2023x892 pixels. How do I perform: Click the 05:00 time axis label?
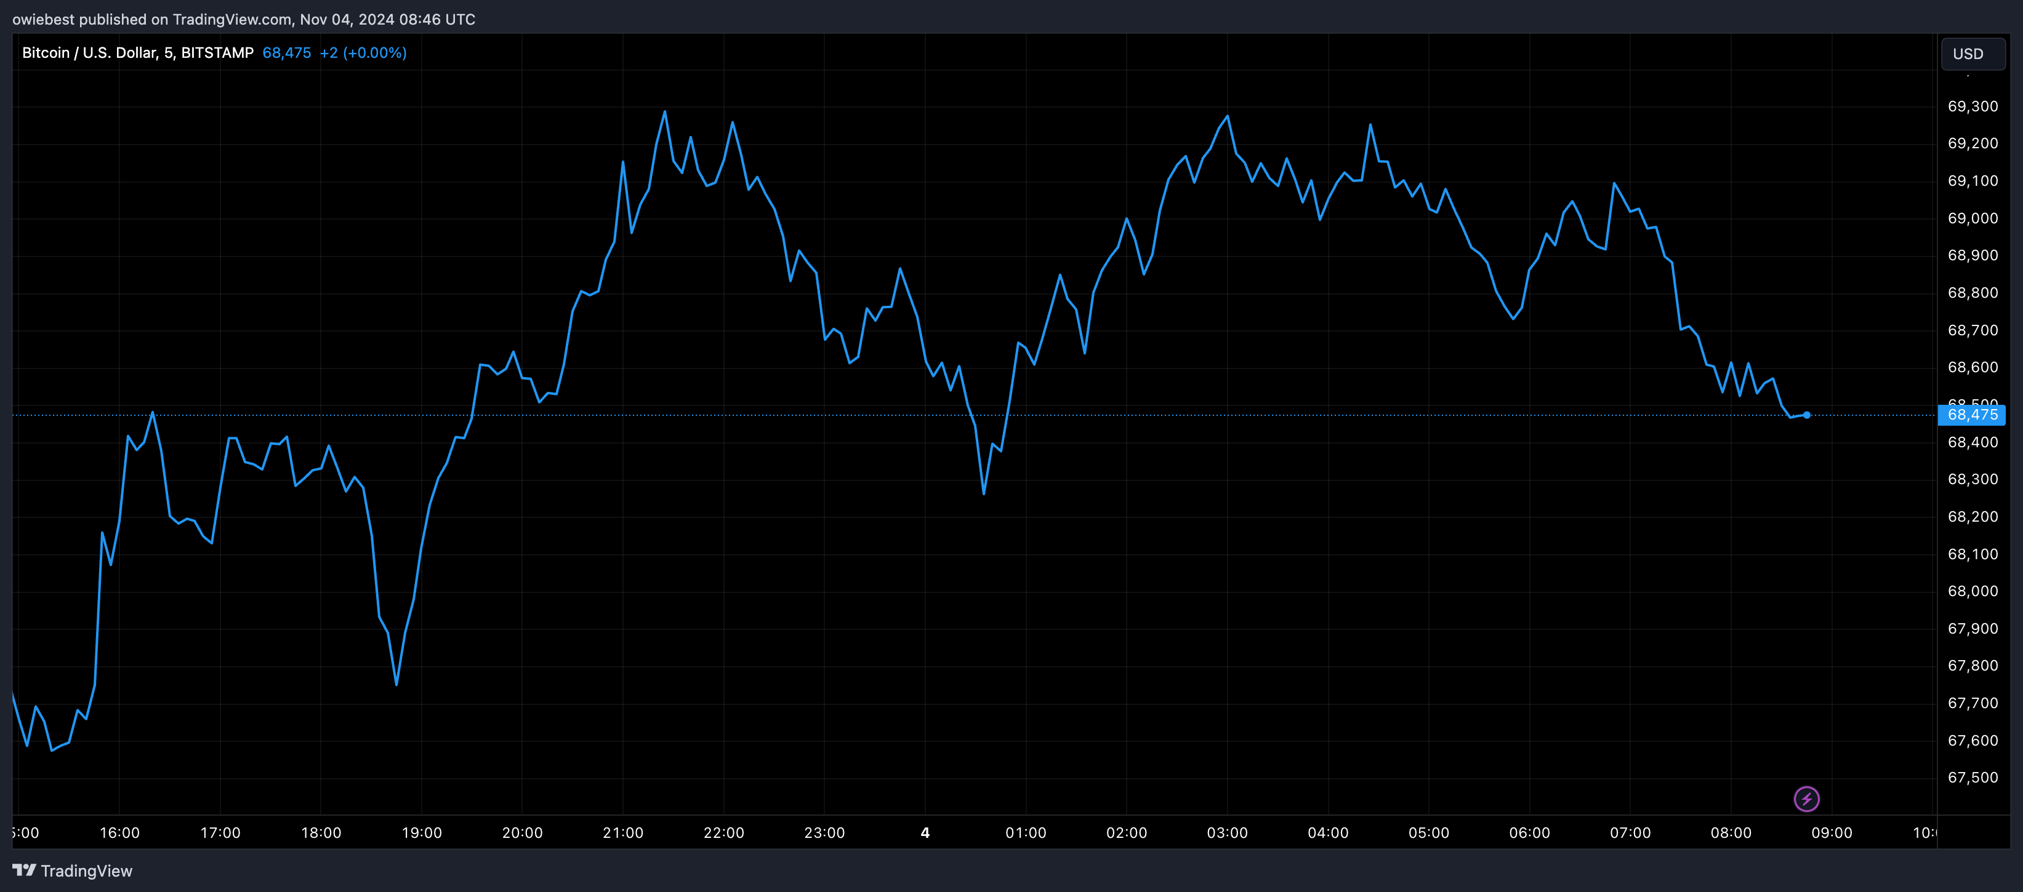[x=1428, y=832]
